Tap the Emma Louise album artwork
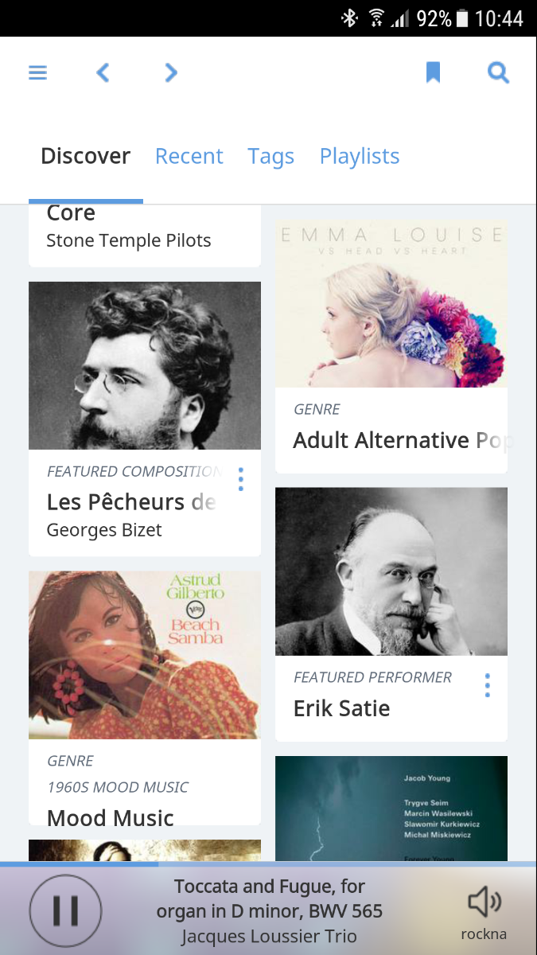This screenshot has height=955, width=537. [x=391, y=304]
